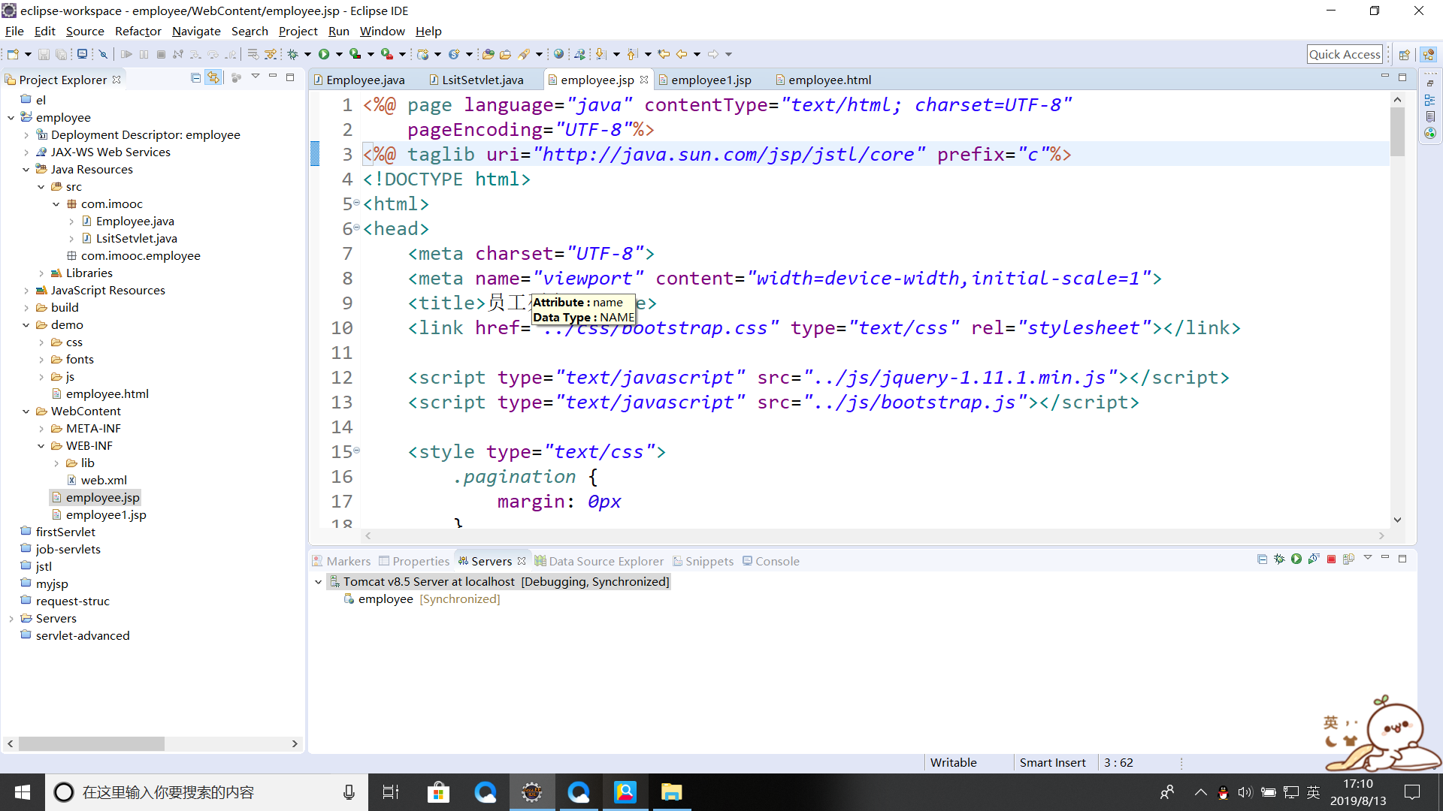Click the editor vertical scrollbar thumb

(x=1397, y=131)
